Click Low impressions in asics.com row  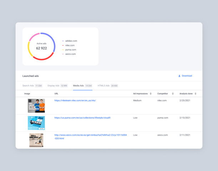[x=135, y=135]
